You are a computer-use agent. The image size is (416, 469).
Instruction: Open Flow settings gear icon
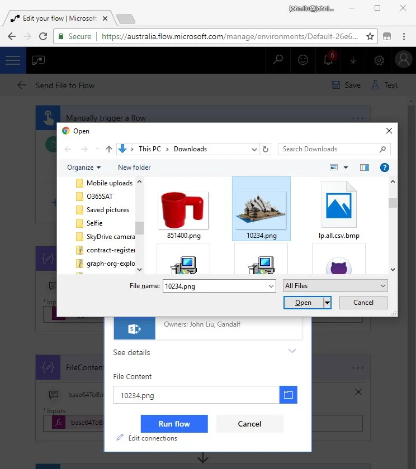coord(379,60)
